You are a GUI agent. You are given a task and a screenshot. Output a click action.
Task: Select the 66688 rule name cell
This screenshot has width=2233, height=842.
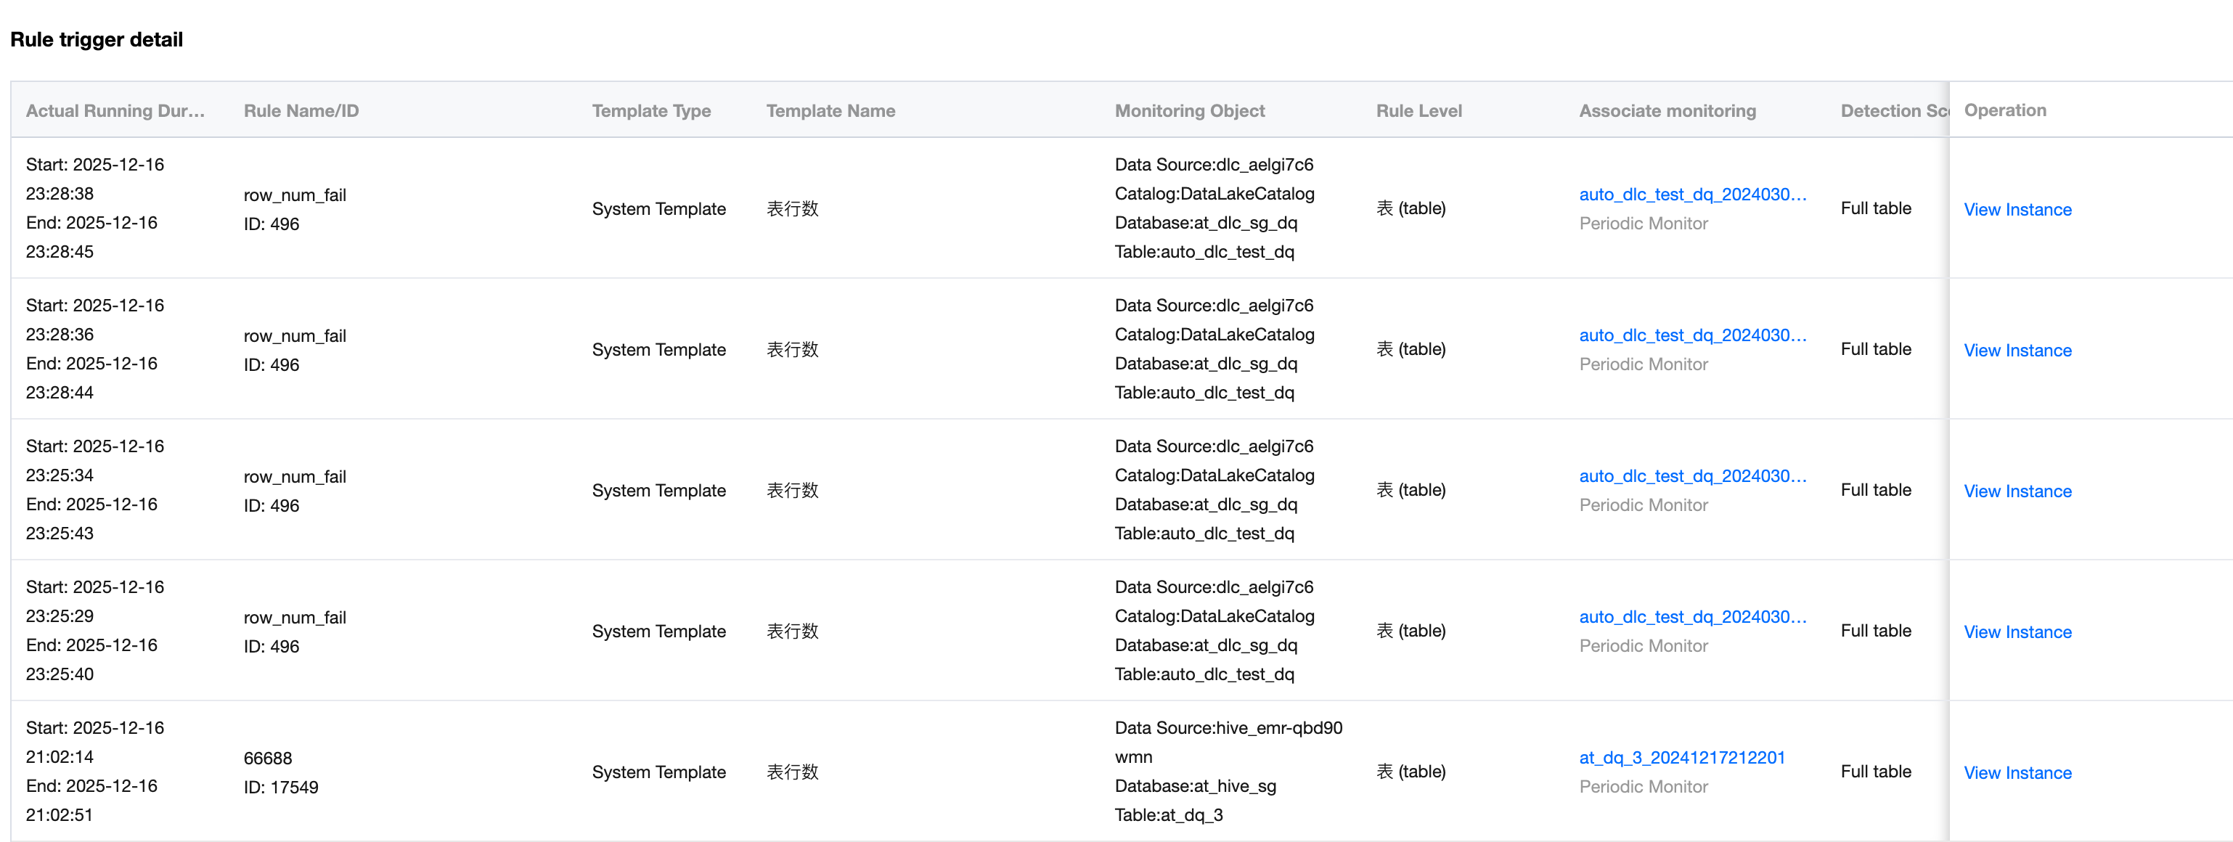tap(268, 758)
